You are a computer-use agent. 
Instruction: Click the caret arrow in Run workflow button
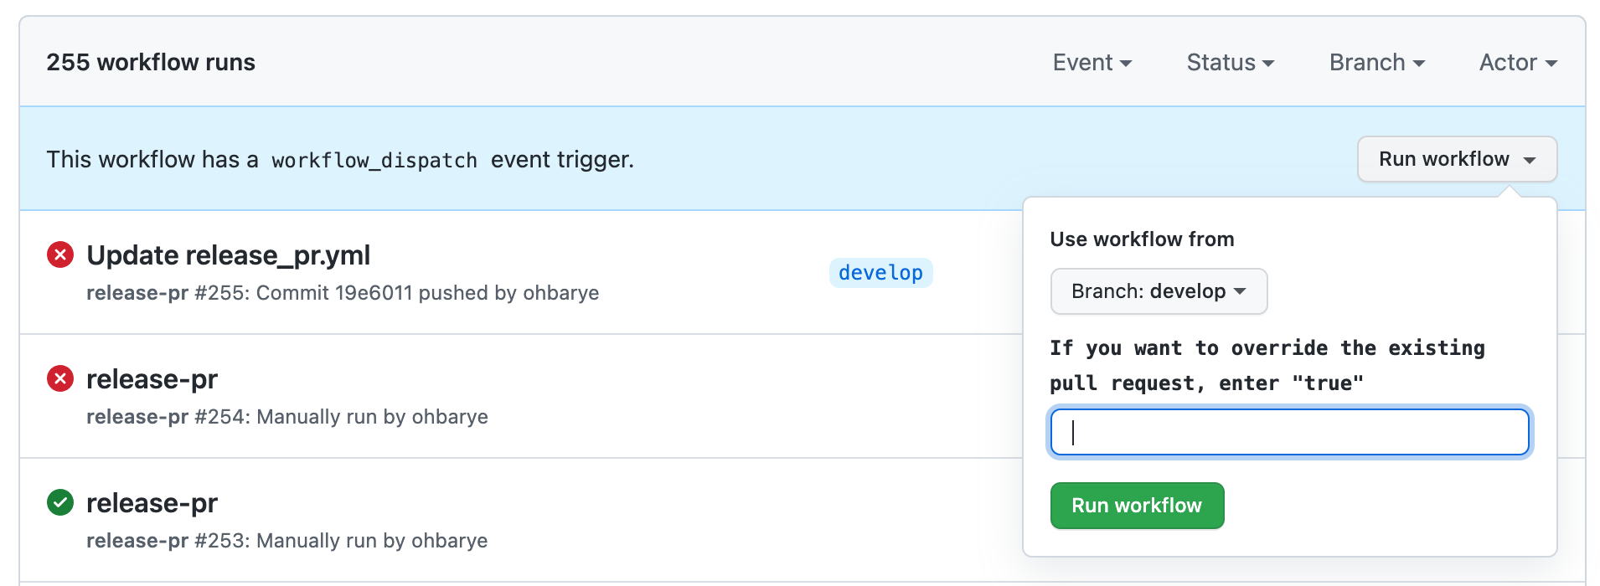click(1530, 160)
